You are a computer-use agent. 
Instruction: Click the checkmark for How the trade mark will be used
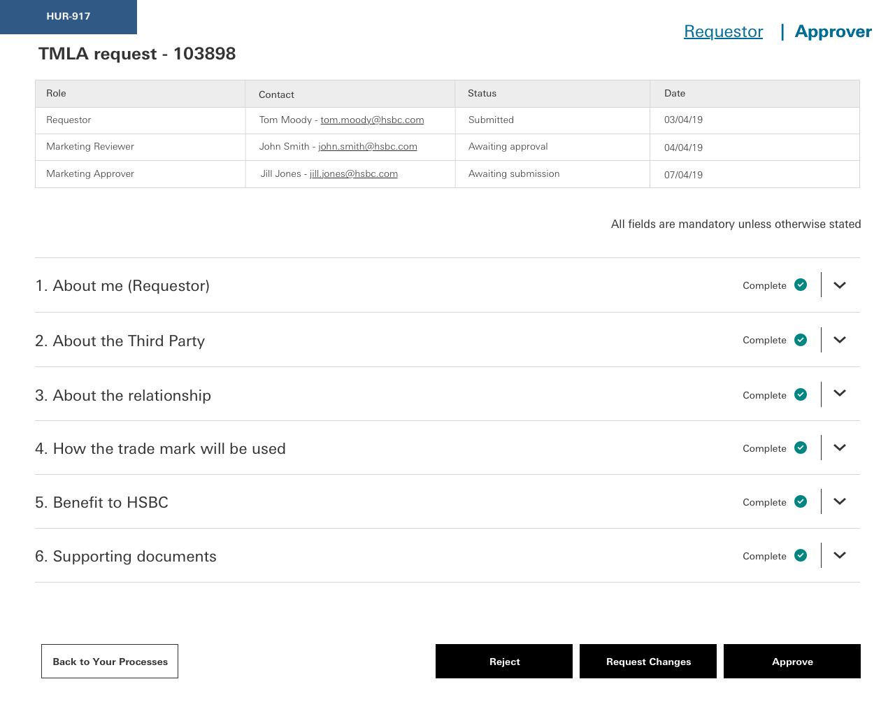pos(801,448)
